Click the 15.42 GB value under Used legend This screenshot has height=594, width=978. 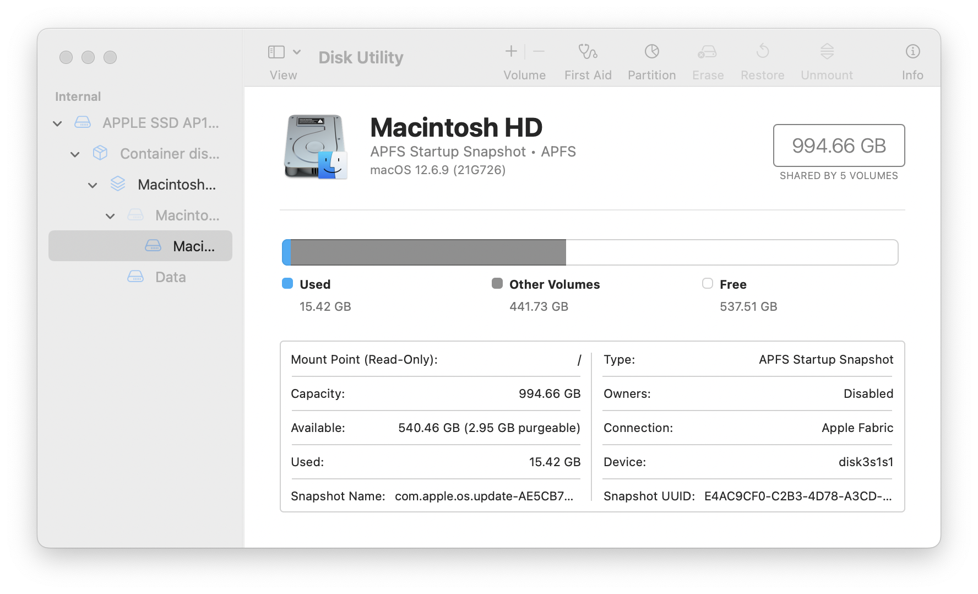tap(325, 306)
